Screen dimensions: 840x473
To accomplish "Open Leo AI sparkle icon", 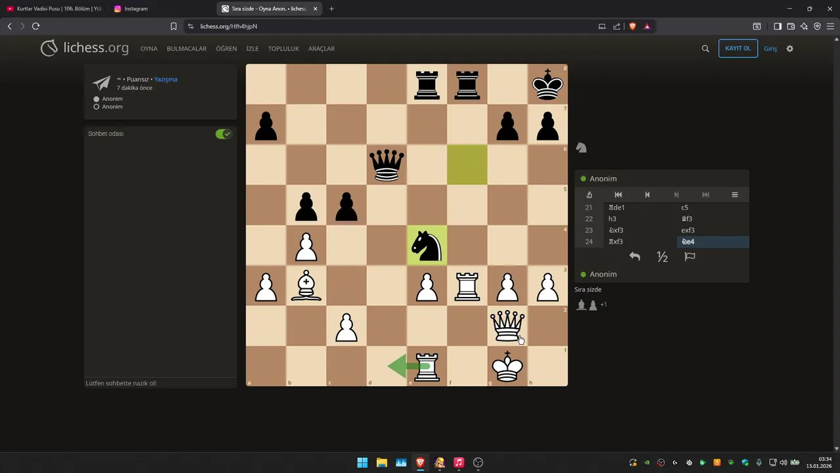I will click(804, 26).
